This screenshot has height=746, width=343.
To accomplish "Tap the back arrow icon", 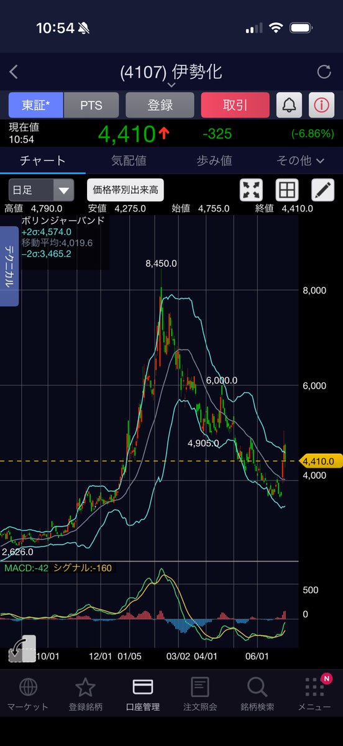I will coord(14,72).
